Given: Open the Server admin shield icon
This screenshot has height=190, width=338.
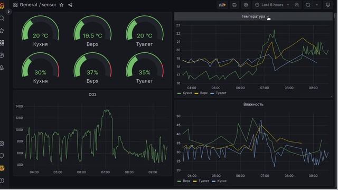Looking at the screenshot, I should [2, 156].
